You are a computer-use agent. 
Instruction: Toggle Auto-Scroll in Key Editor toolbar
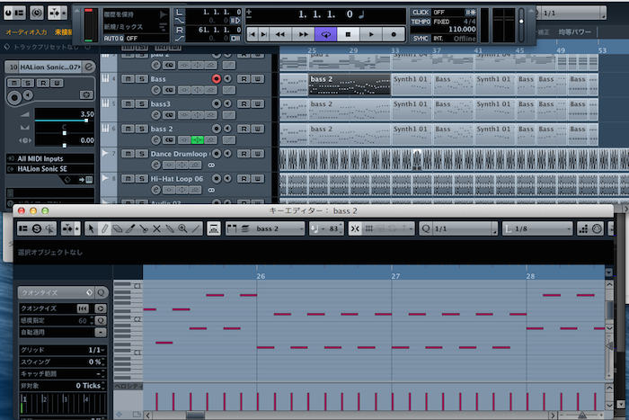click(67, 228)
